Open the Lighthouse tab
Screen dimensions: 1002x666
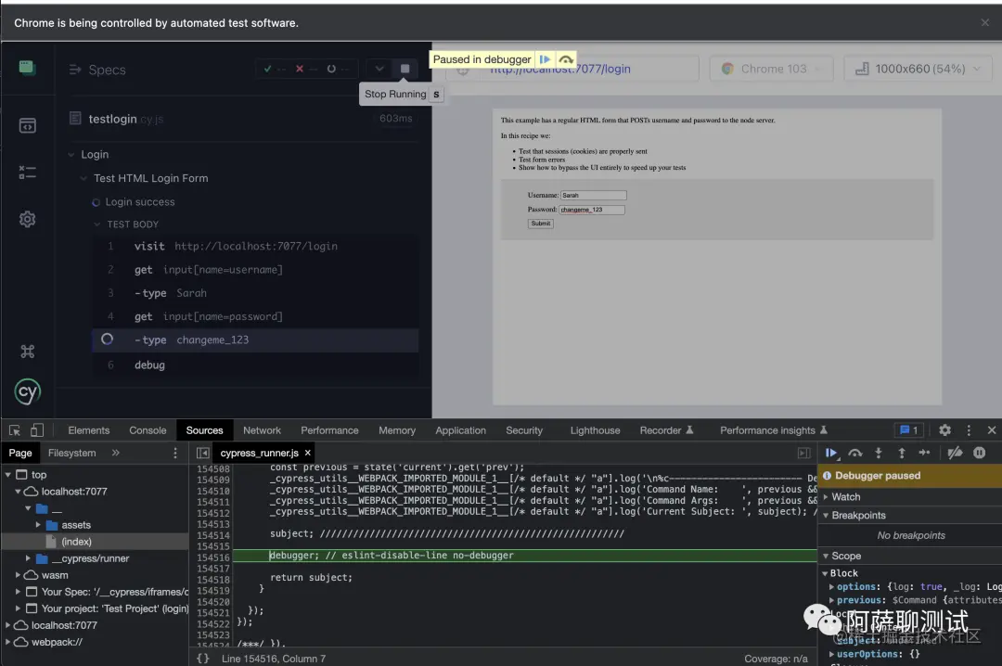click(x=595, y=430)
